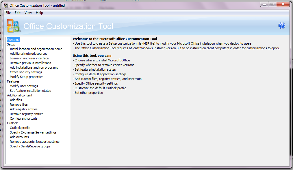The image size is (293, 170).
Task: Click the title bar application icon
Action: [x=6, y=6]
